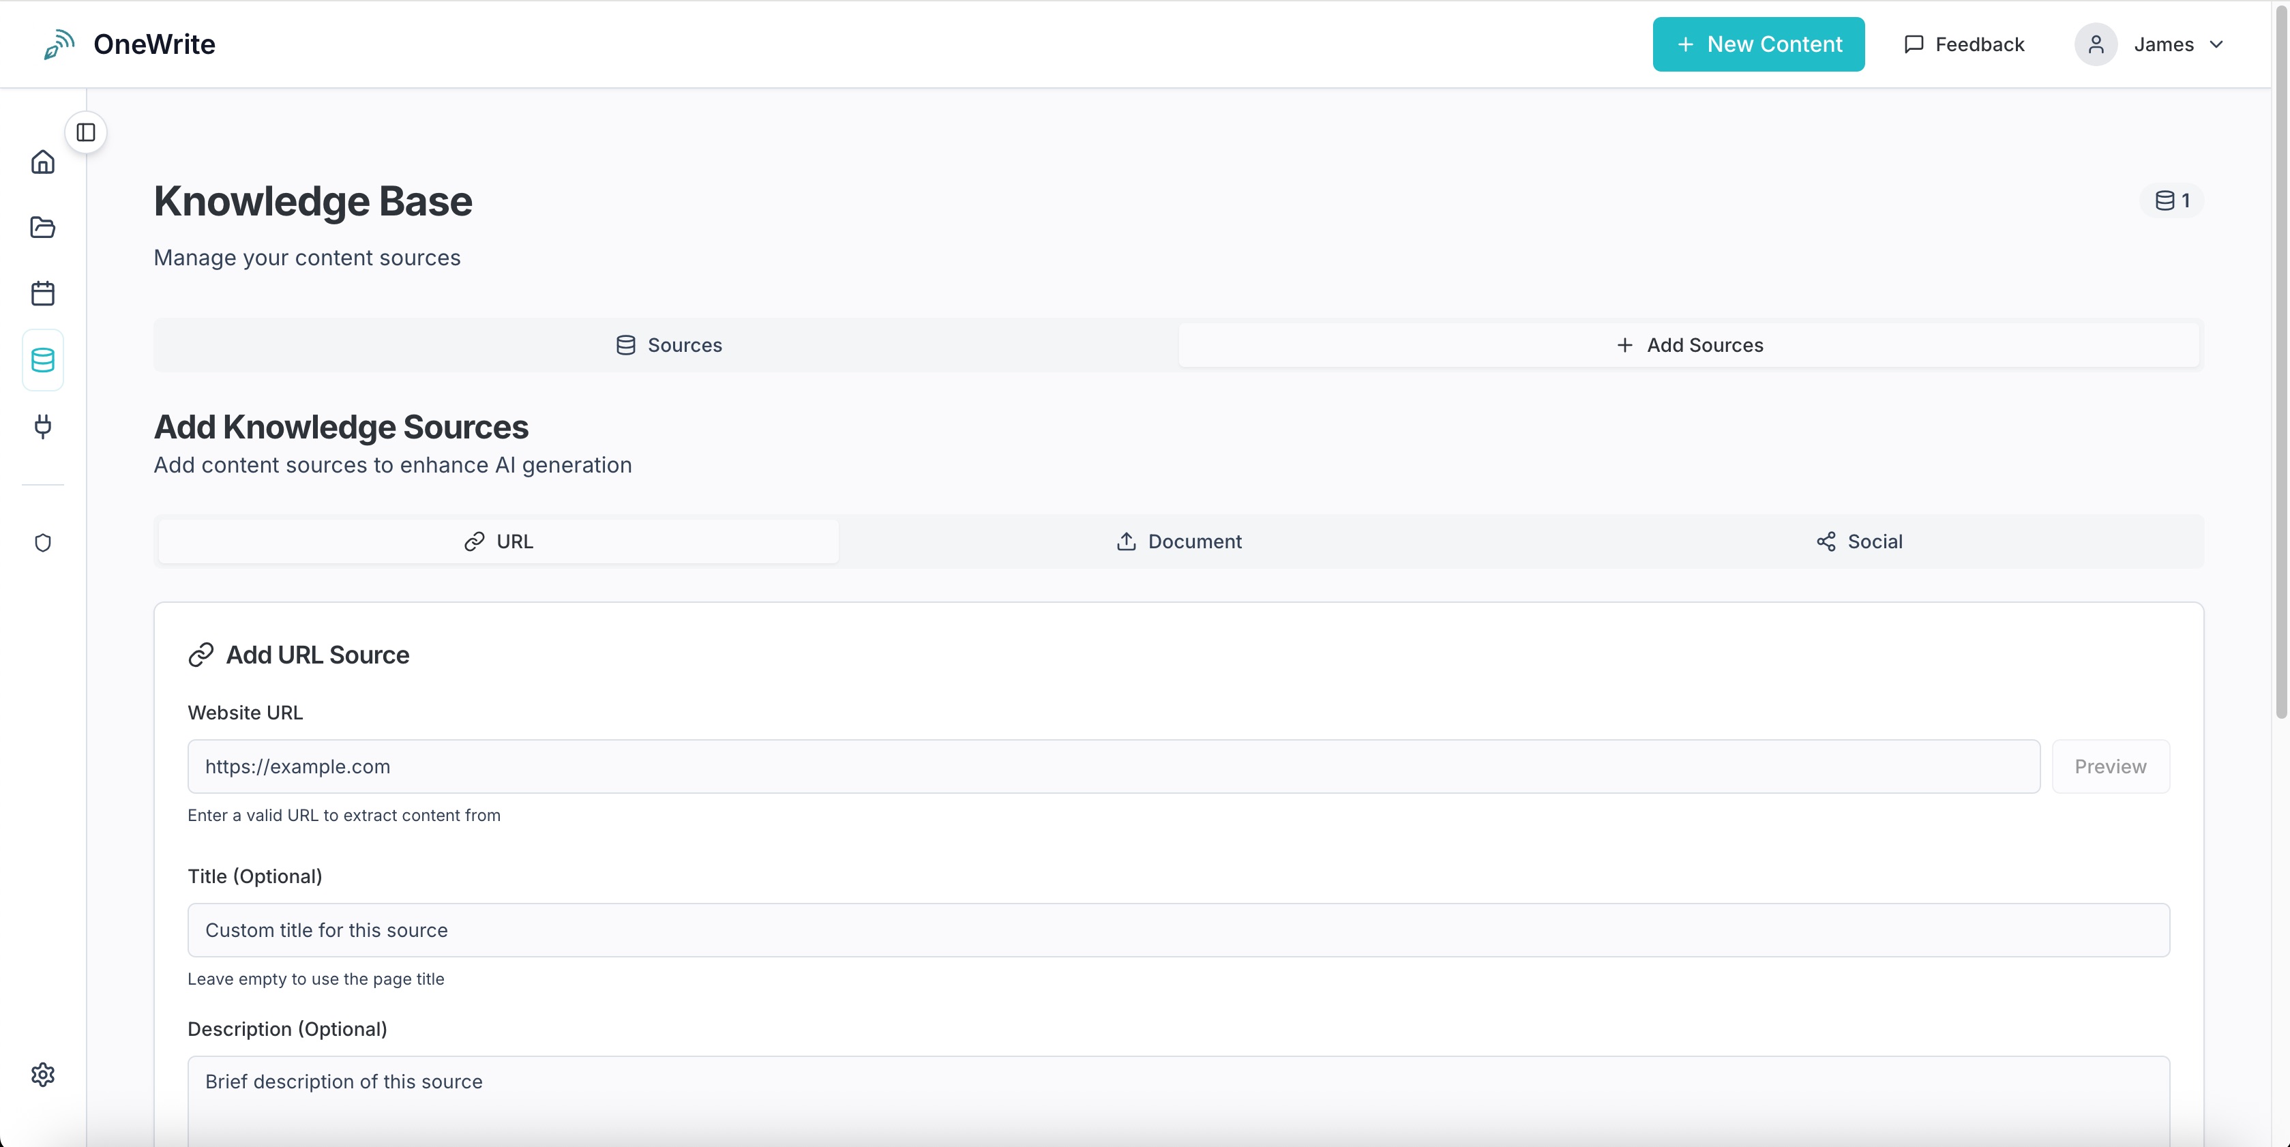Select the URL source tab
The image size is (2290, 1147).
tap(498, 541)
